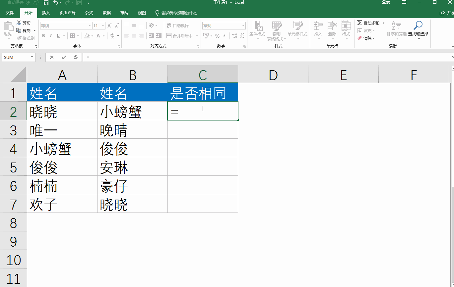Open Insert Function dialog via fx icon

click(x=76, y=57)
